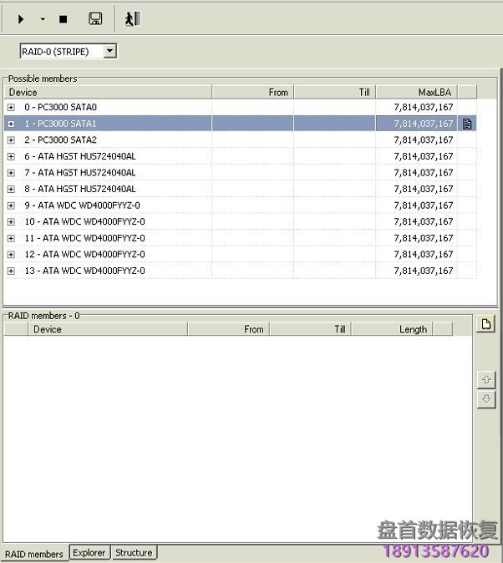Click the Save floppy disk icon
Screen dimensions: 503x563
click(95, 18)
